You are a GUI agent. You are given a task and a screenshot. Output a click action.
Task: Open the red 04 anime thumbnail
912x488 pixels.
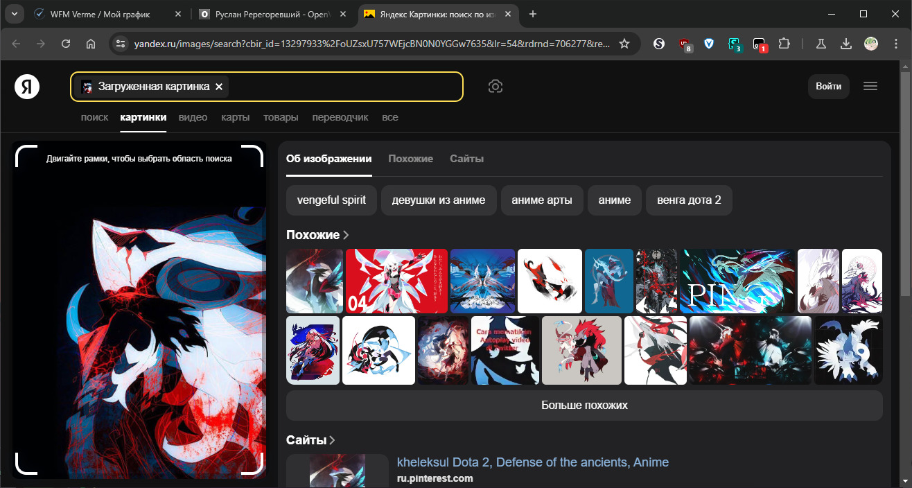(396, 281)
